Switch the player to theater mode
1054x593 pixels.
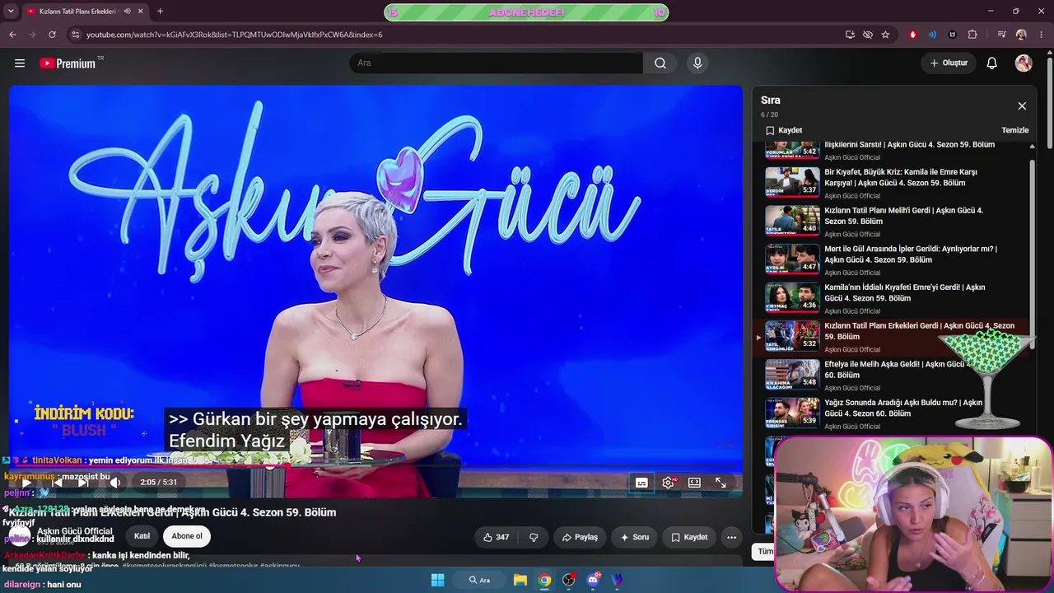pos(694,483)
